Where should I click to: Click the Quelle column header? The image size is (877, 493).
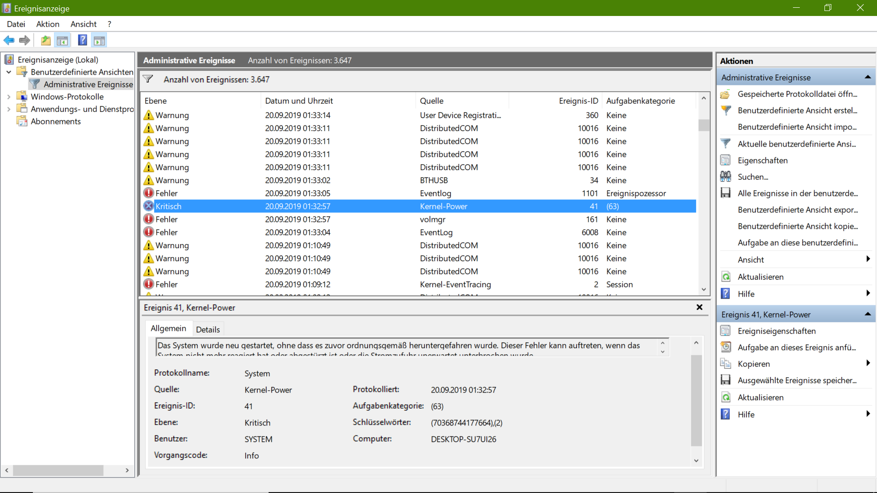tap(432, 101)
